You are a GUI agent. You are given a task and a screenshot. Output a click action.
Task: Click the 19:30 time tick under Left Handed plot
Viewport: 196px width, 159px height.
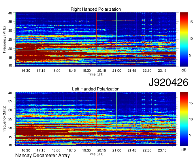click(86, 150)
